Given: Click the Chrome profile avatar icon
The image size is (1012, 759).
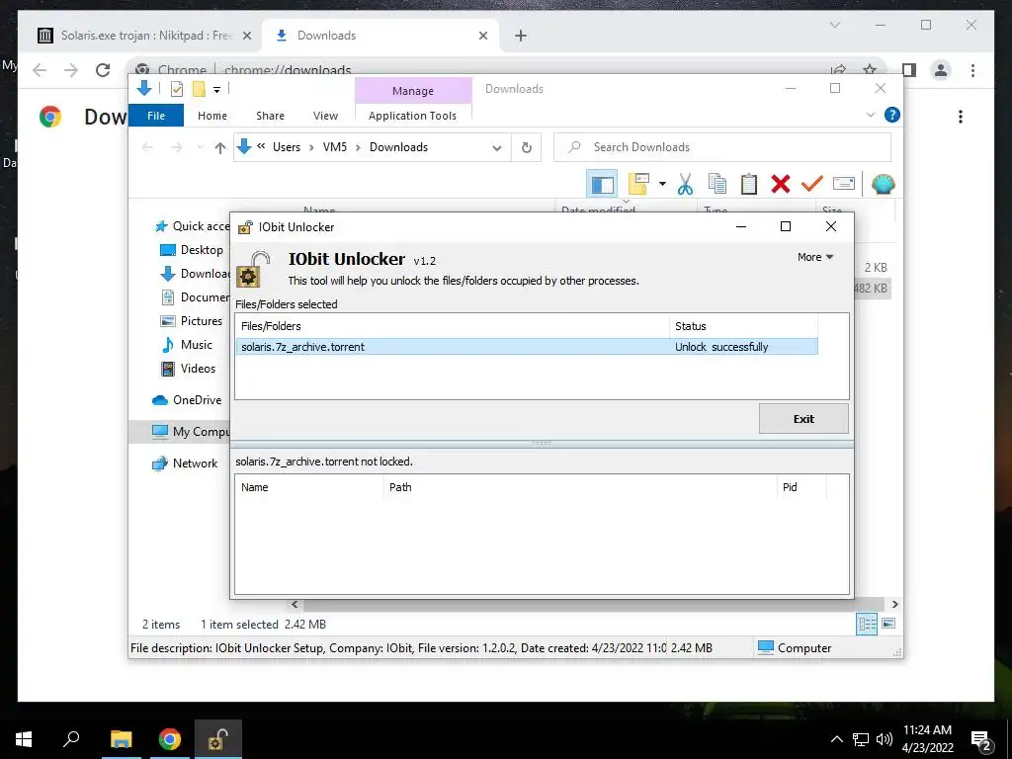Looking at the screenshot, I should [941, 70].
